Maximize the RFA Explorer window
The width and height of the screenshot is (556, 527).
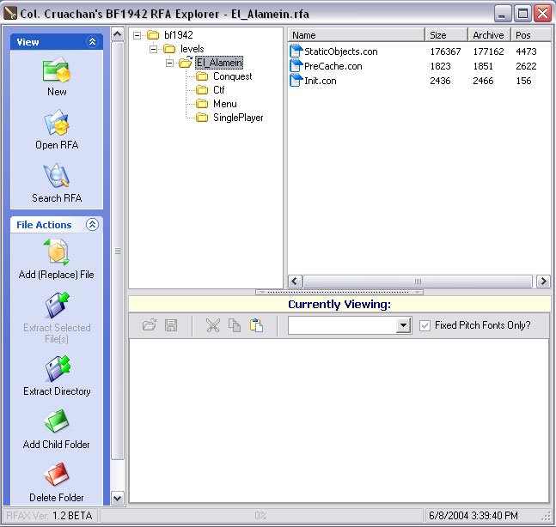522,14
